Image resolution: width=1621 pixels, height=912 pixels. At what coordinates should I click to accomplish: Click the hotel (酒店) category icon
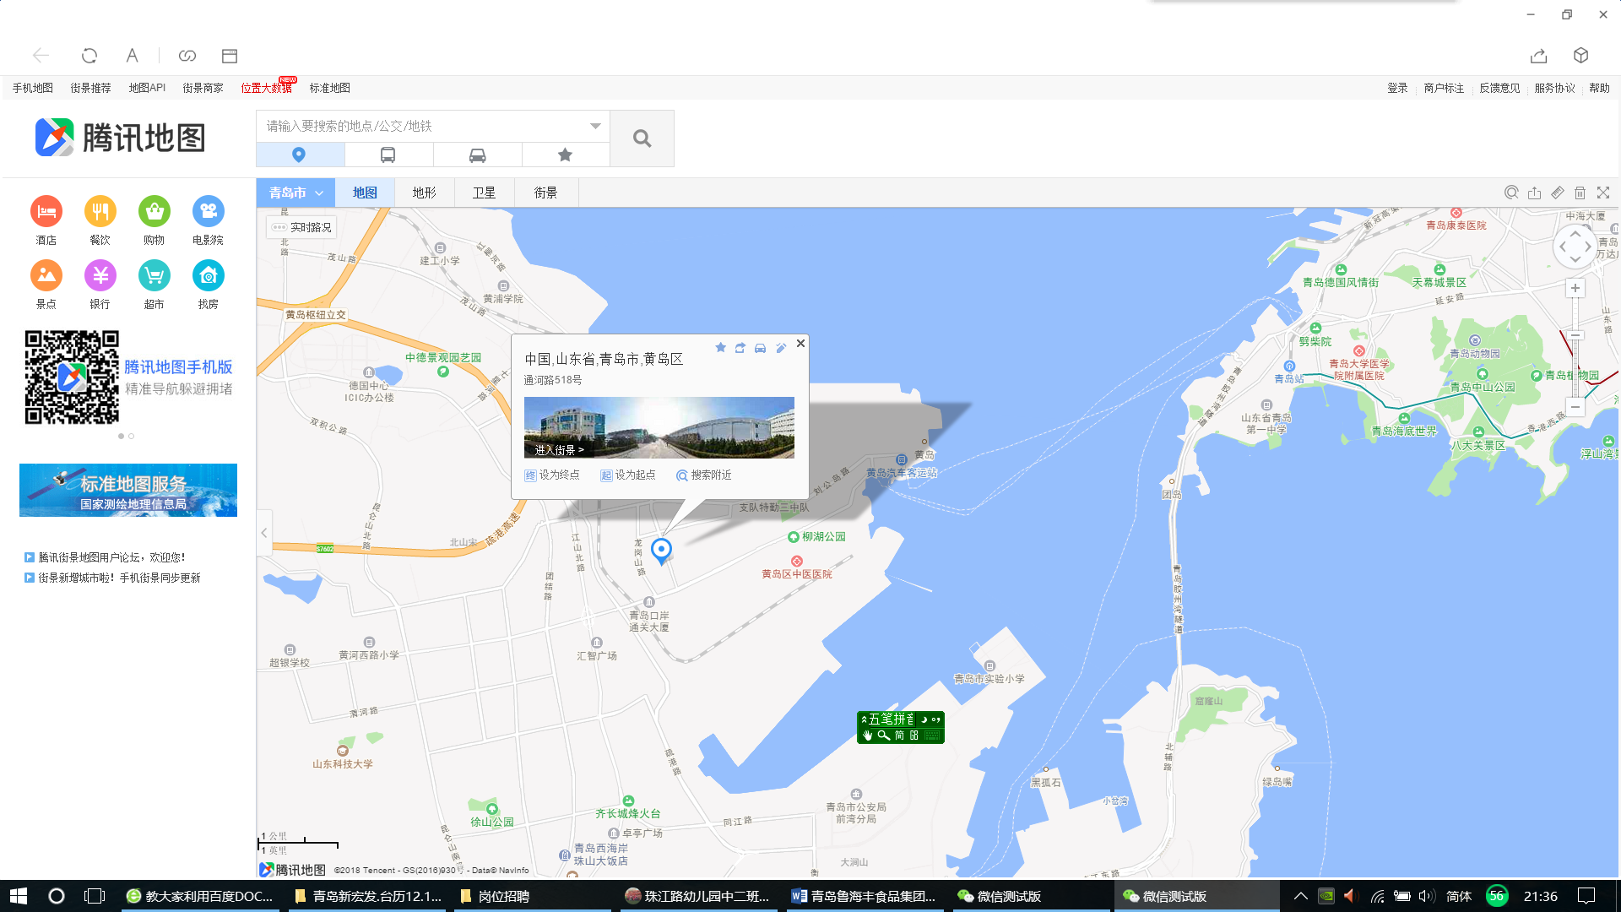click(x=46, y=211)
